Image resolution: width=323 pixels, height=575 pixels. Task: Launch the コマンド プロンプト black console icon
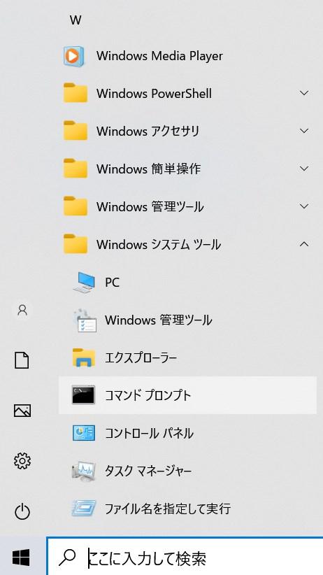pyautogui.click(x=84, y=395)
